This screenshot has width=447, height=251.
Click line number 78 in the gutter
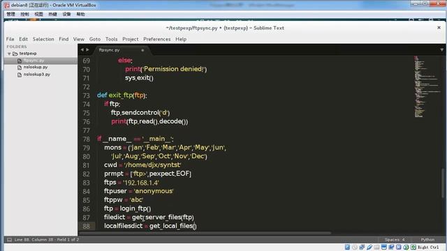[x=86, y=139]
